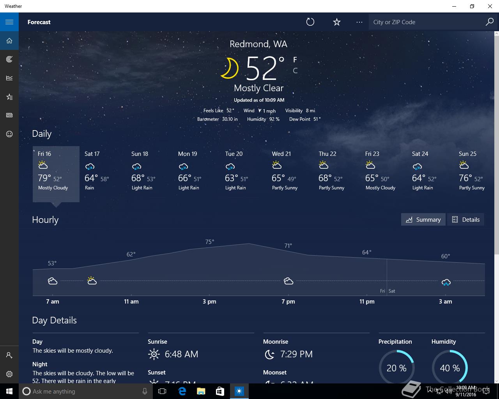Image resolution: width=499 pixels, height=399 pixels.
Task: Select Fri 23 Mostly Cloudy forecast
Action: 384,174
